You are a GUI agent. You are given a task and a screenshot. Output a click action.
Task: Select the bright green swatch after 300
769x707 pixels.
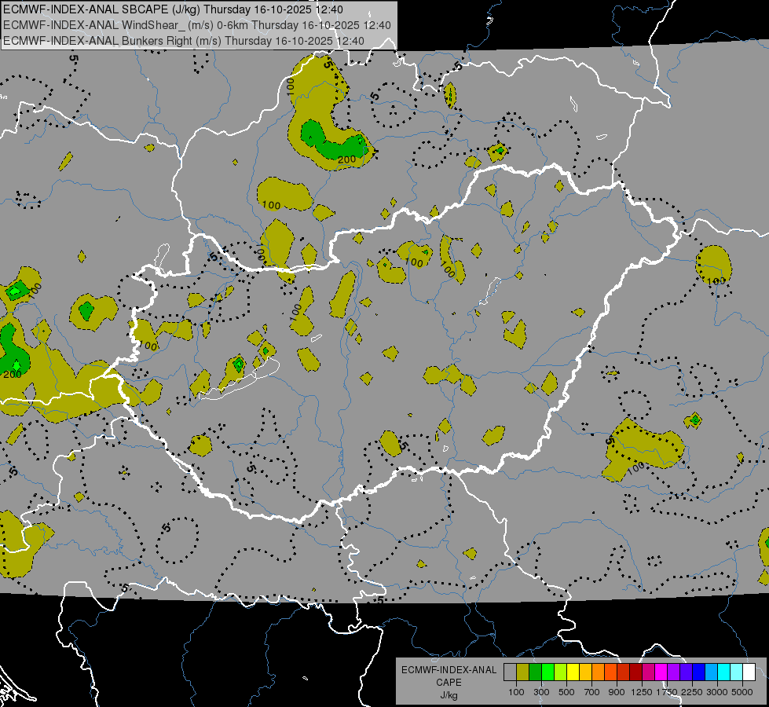click(x=547, y=672)
